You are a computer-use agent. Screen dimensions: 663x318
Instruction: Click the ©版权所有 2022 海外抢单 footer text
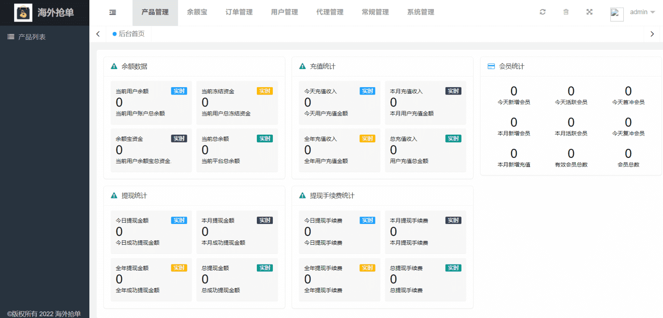(44, 314)
